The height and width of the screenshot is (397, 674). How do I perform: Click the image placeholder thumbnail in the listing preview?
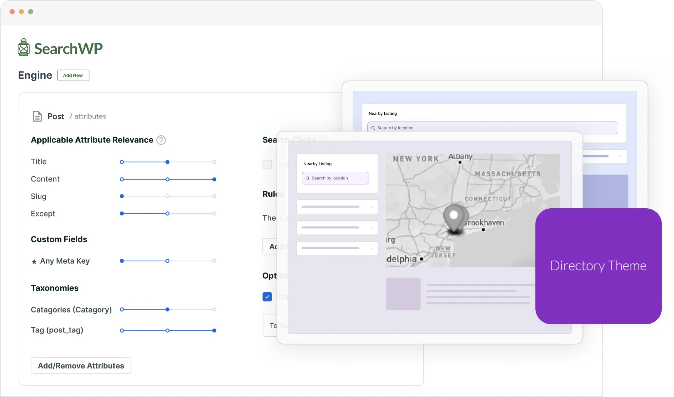pos(403,293)
